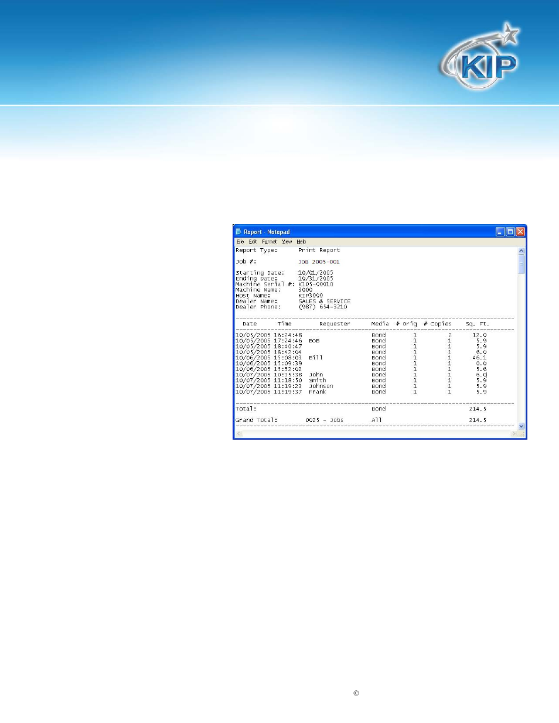Click the '12.0' square feet value

point(479,335)
